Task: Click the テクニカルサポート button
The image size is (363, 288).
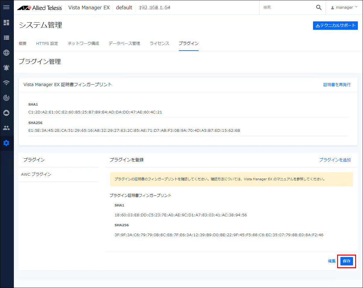Action: 335,26
